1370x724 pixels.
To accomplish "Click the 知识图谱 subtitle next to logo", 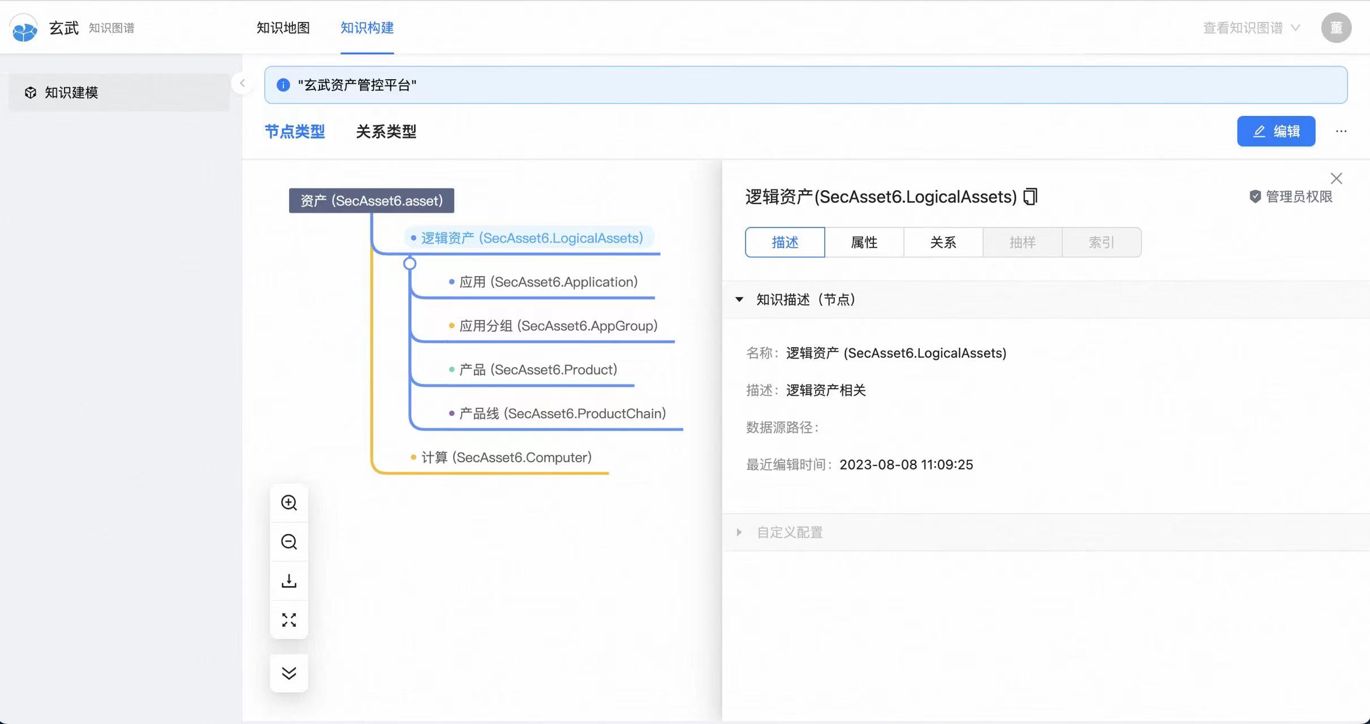I will coord(111,28).
